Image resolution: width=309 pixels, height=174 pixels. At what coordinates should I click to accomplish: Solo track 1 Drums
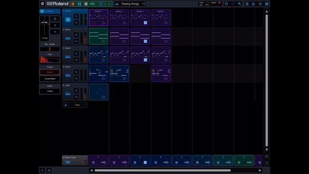point(76,16)
